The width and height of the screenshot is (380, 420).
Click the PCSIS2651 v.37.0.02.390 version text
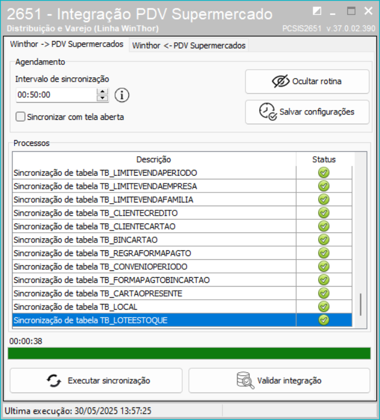[329, 29]
